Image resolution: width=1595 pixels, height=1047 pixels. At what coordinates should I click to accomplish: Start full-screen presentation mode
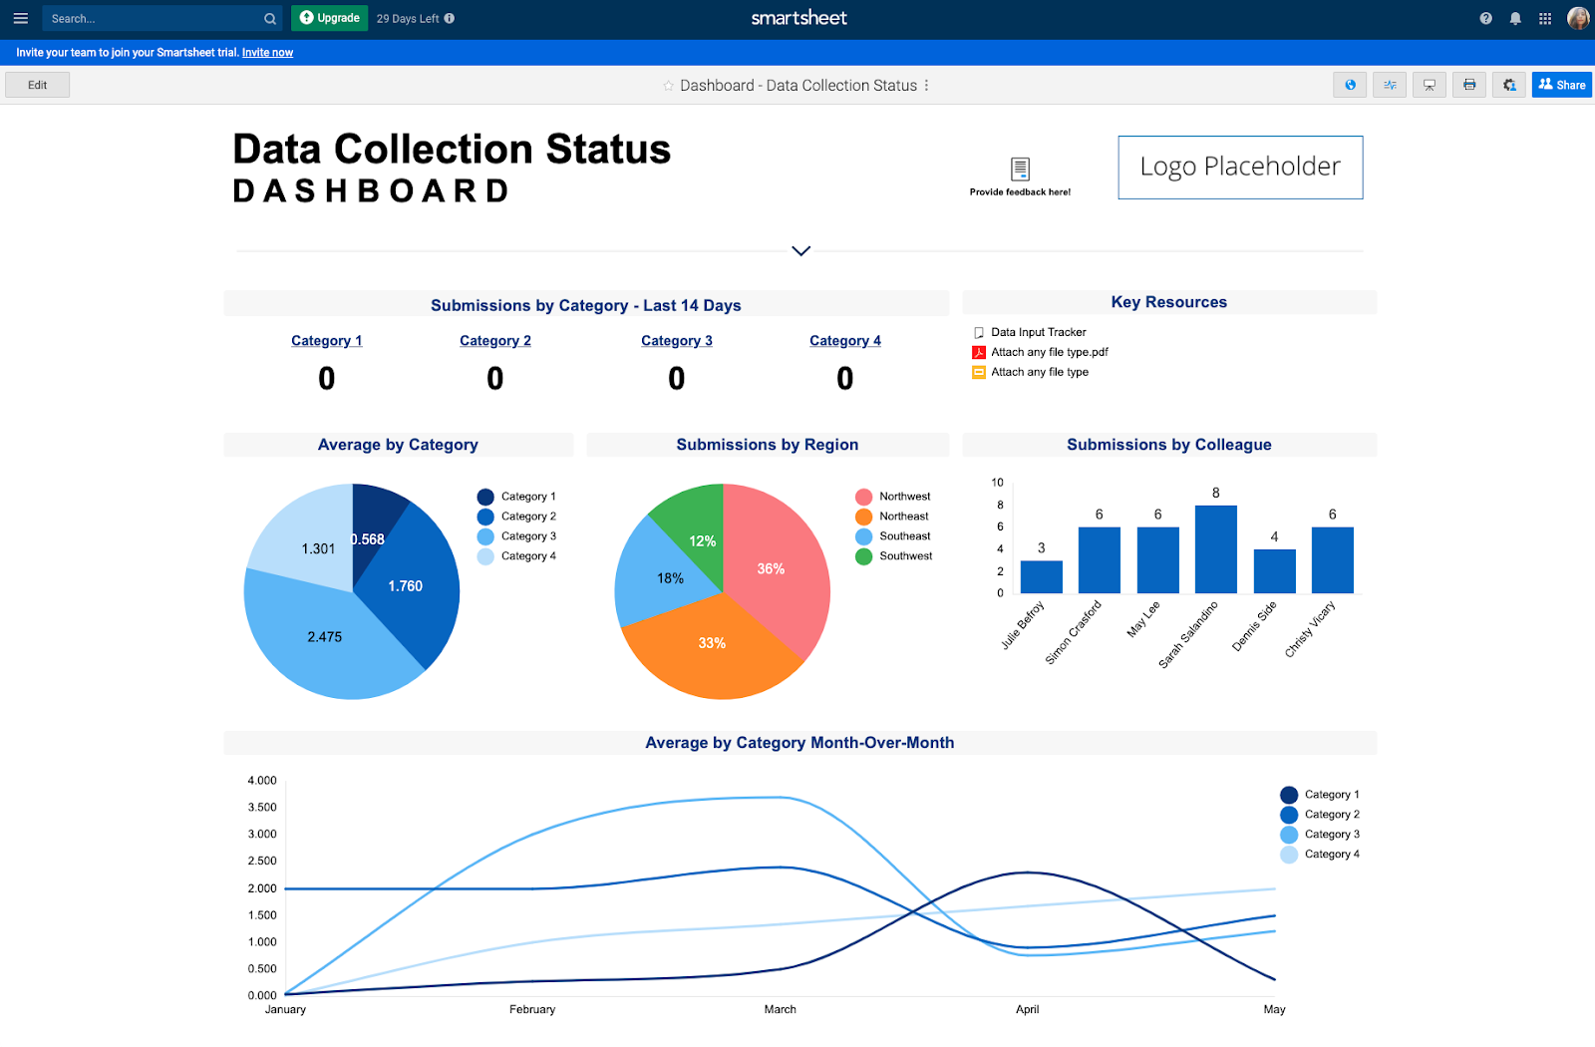(x=1430, y=85)
